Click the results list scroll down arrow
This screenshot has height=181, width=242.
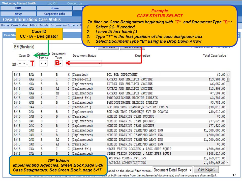pyautogui.click(x=228, y=163)
